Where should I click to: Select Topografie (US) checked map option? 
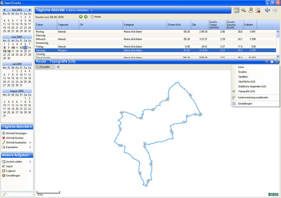point(246,91)
